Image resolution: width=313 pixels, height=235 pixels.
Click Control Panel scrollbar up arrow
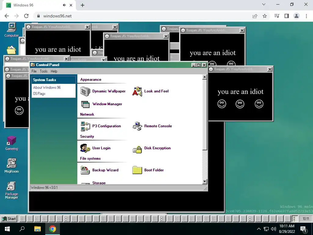point(204,77)
